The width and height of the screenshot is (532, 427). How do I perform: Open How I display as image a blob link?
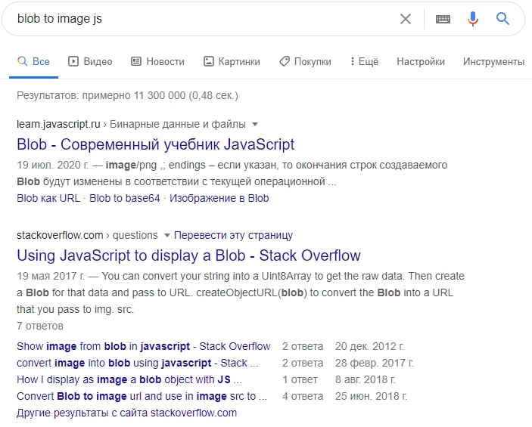click(x=129, y=379)
